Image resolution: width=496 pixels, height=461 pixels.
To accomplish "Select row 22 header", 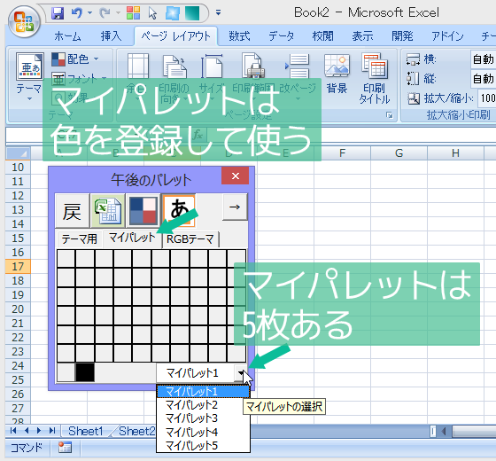I will [x=18, y=337].
